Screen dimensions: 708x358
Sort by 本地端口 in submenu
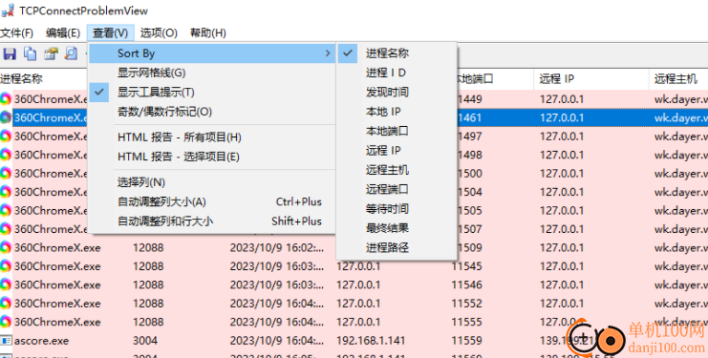[397, 131]
